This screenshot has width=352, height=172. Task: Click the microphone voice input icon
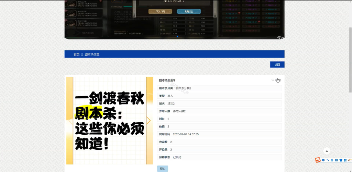click(x=332, y=160)
